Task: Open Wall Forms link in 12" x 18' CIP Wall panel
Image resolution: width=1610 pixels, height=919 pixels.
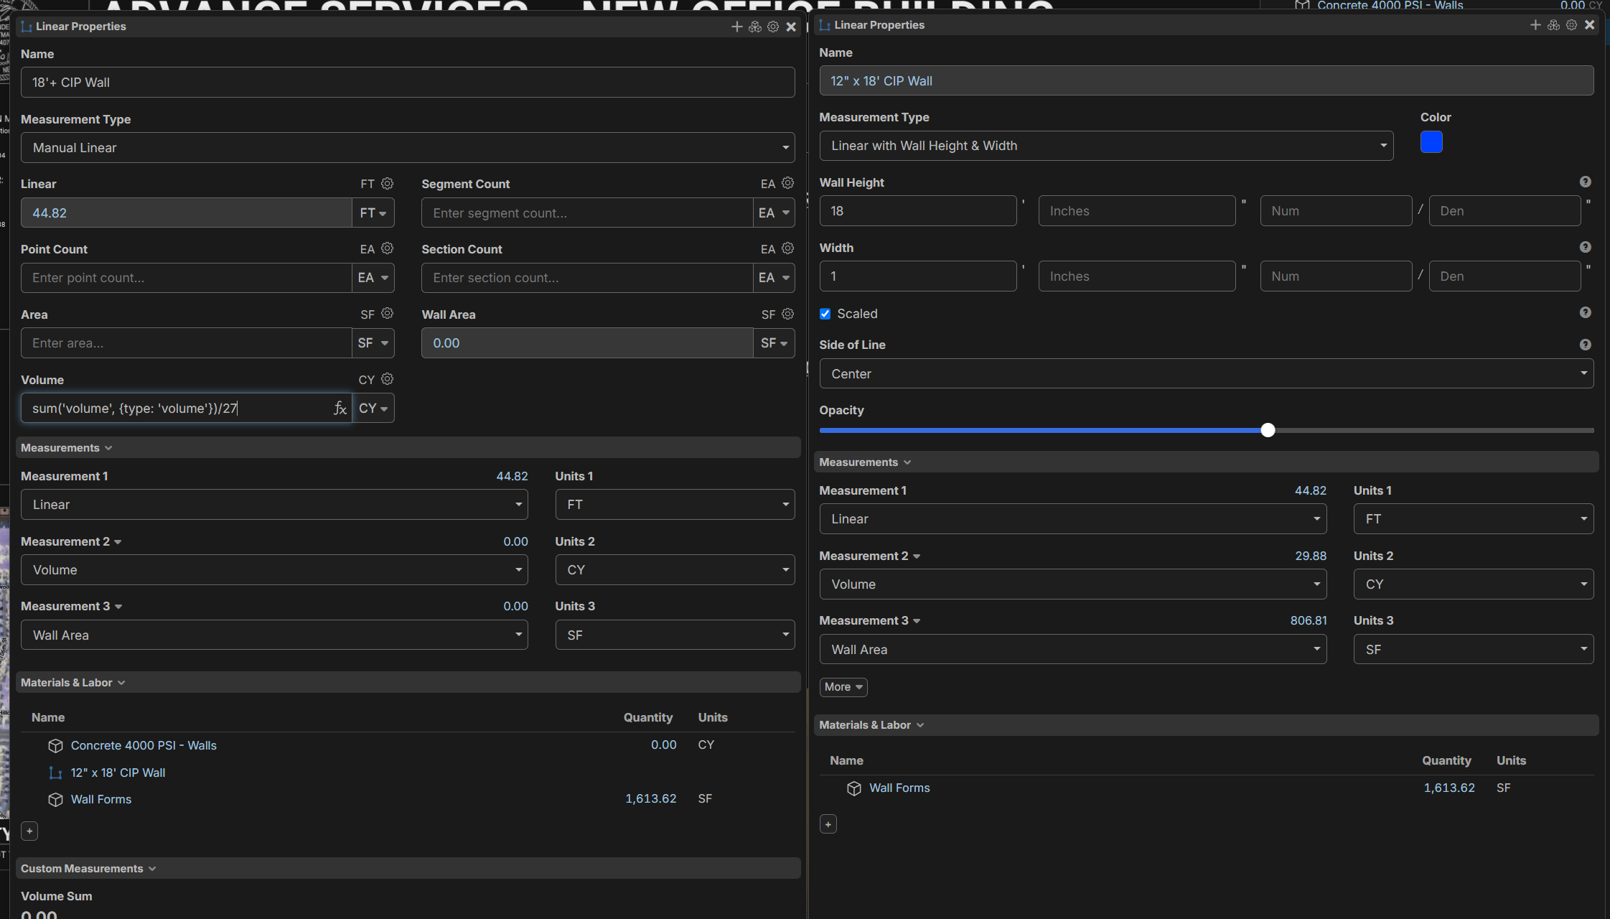Action: (x=899, y=788)
